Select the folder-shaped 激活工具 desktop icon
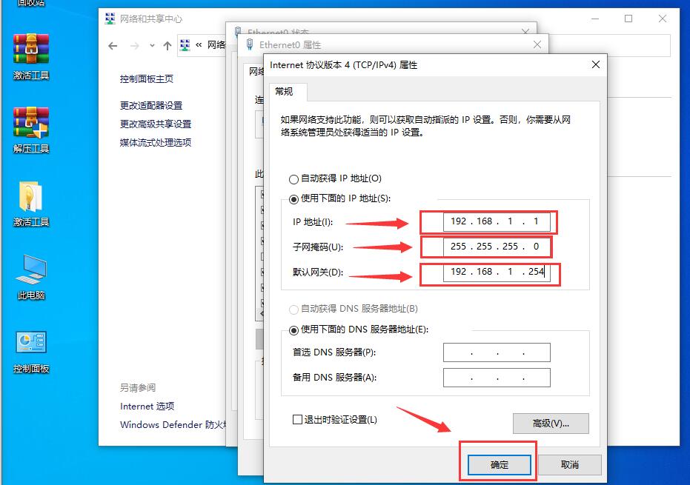 [31, 203]
